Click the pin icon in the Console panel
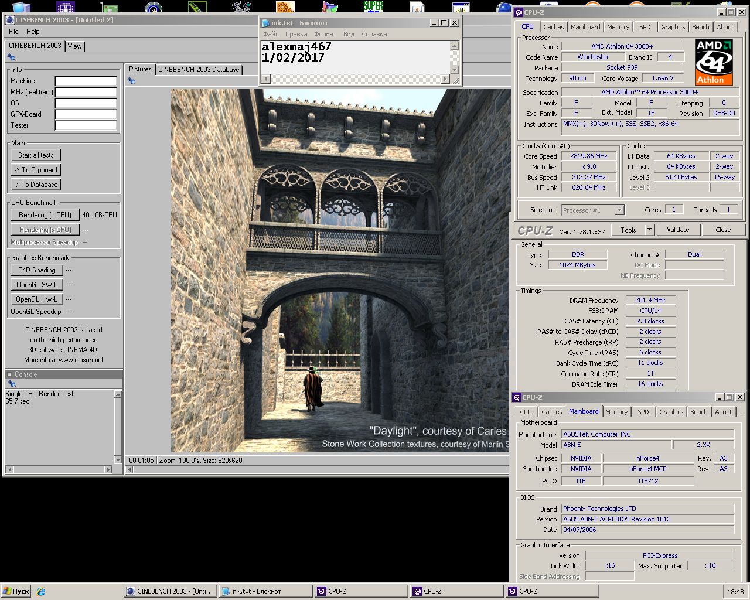The height and width of the screenshot is (600, 750). 11,383
